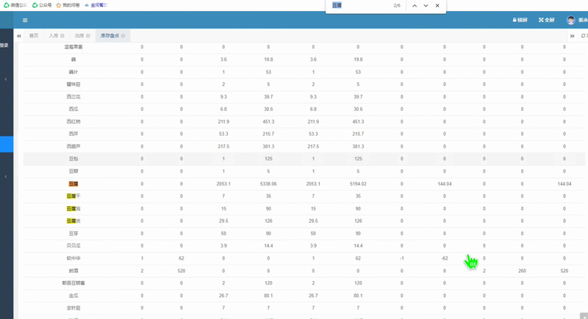Click the -1 value in 软中华 row
The width and height of the screenshot is (588, 319).
[x=401, y=258]
